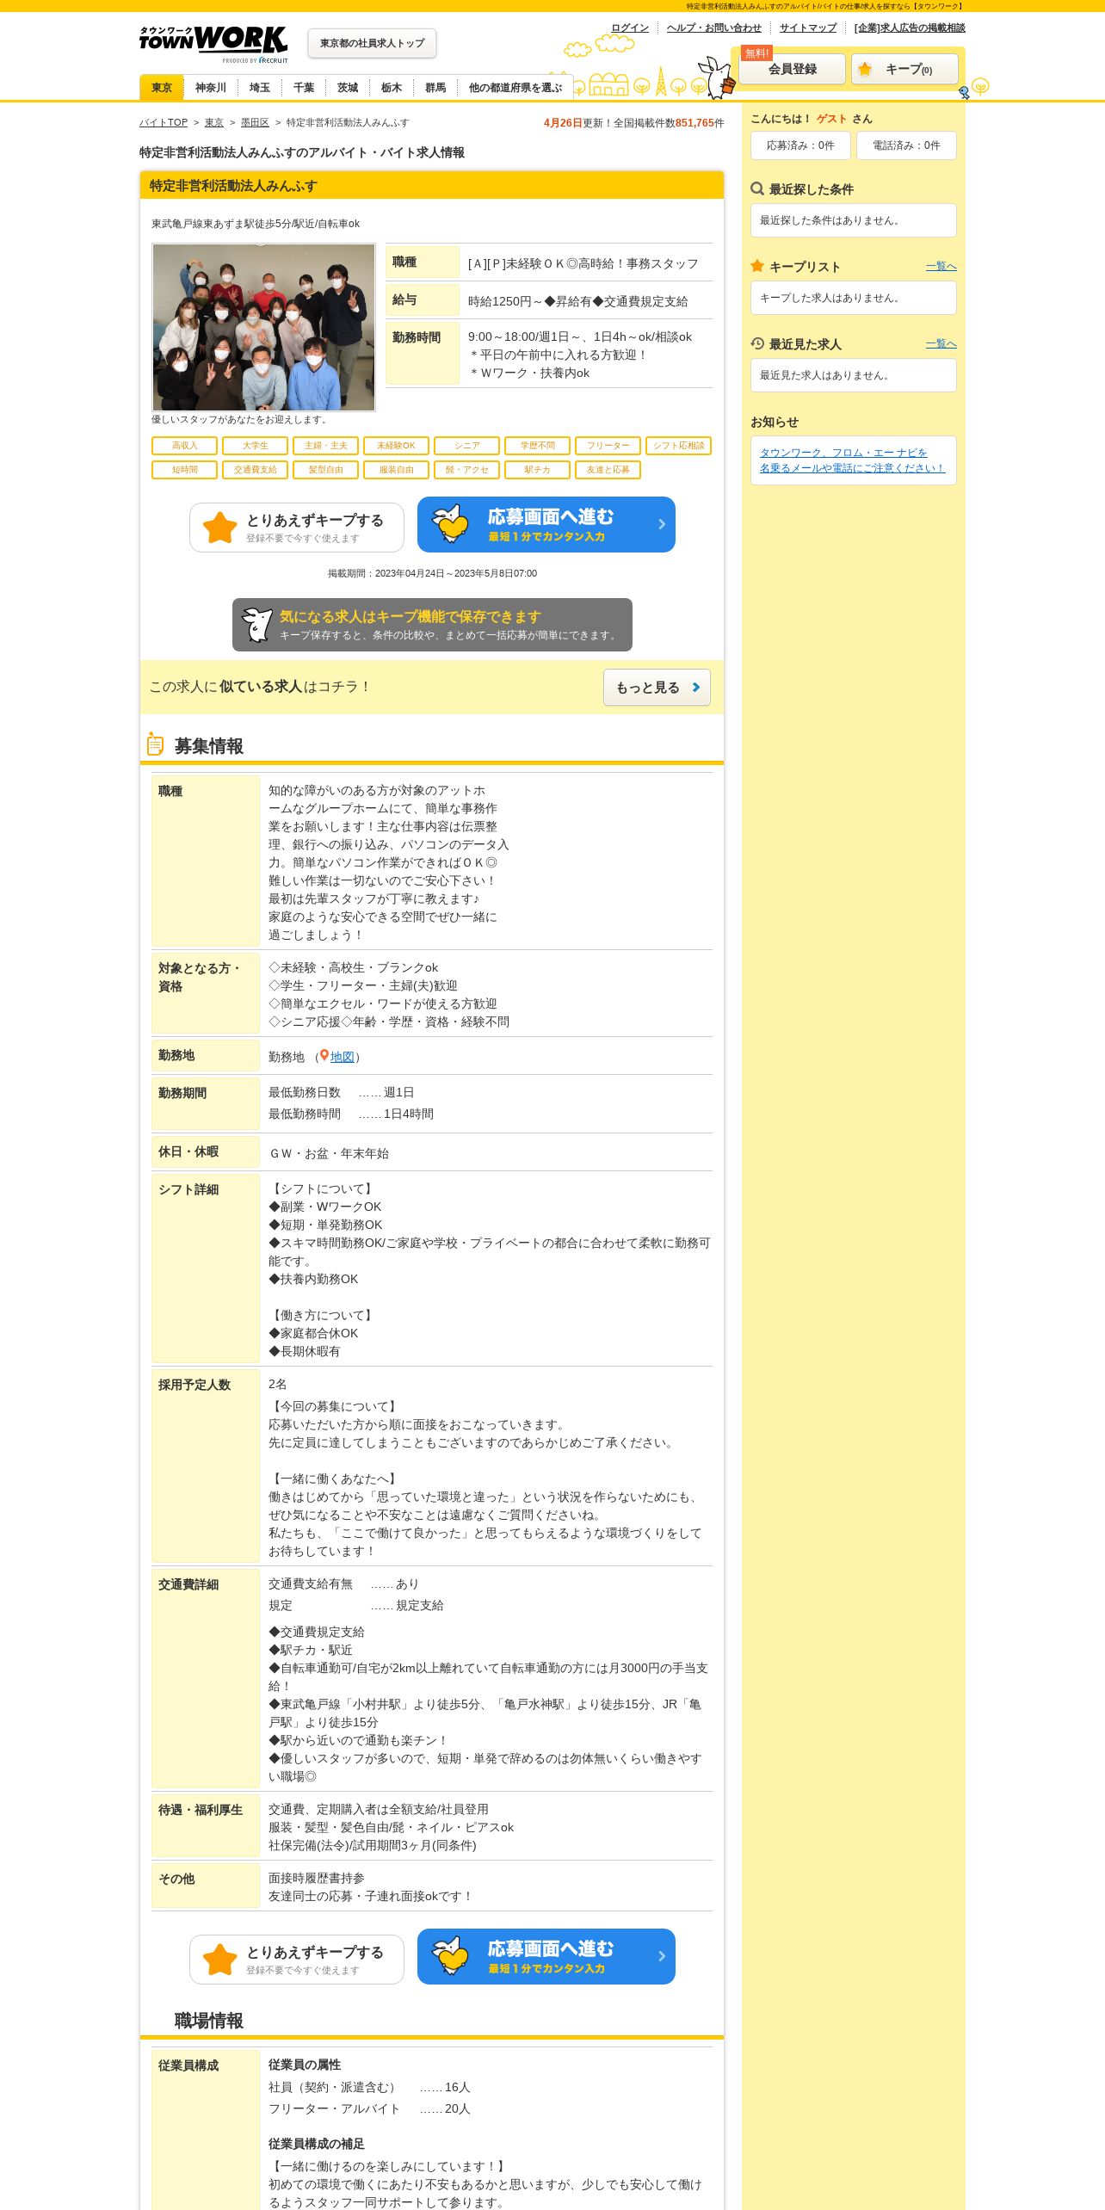Open the 地図 map link
Viewport: 1105px width, 2210px height.
[x=342, y=1057]
